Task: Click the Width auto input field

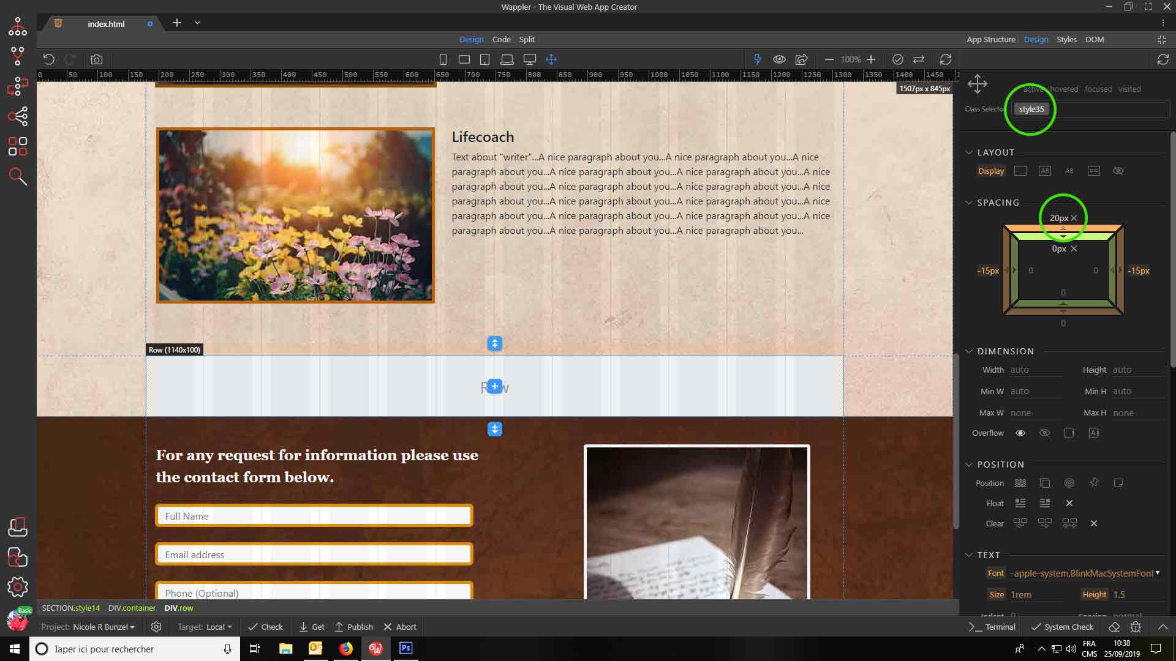Action: coord(1035,370)
